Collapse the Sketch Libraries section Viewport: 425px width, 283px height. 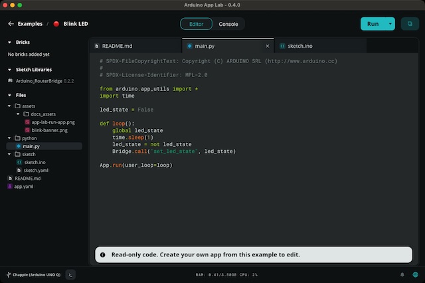click(10, 69)
